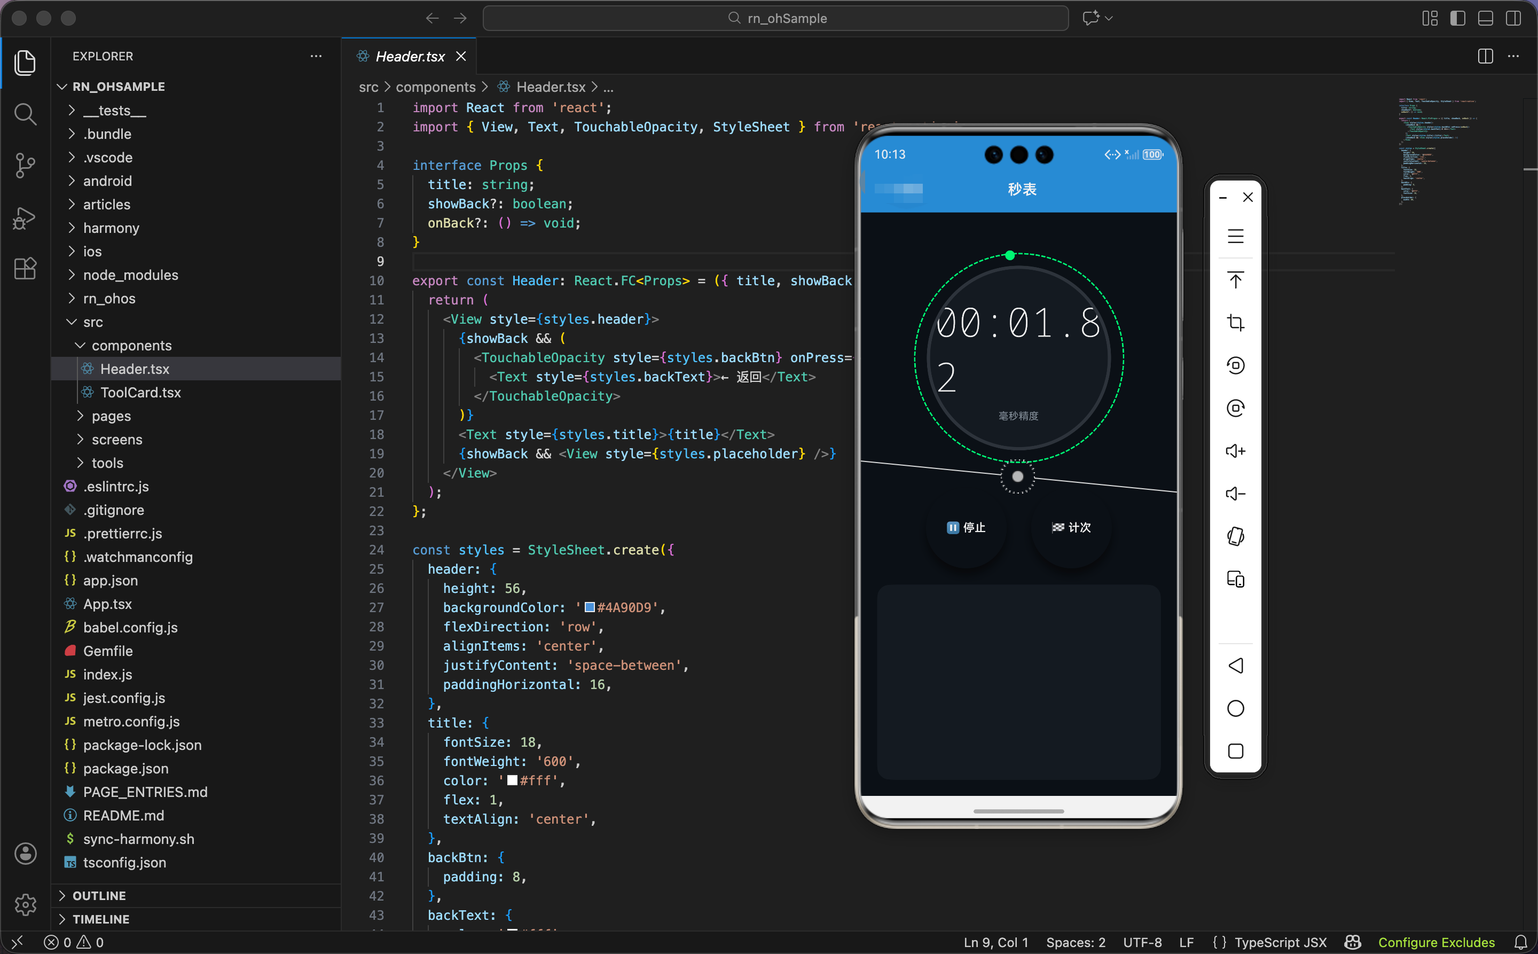Screen dimensions: 1538x954
Task: Toggle the primary side bar visibility
Action: 1457,18
